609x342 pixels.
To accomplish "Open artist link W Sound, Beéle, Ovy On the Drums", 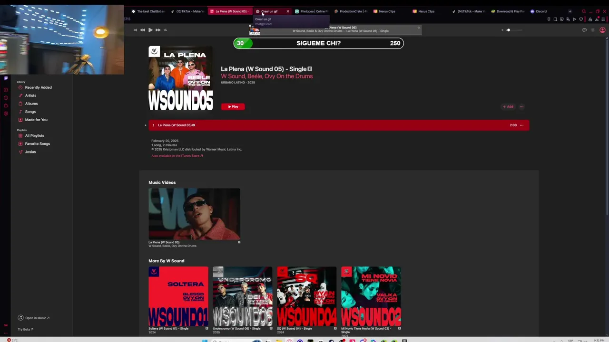I will coord(267,76).
